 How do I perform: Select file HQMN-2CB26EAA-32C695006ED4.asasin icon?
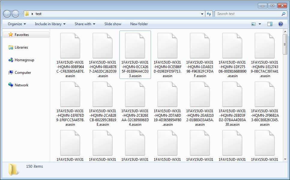(135, 94)
